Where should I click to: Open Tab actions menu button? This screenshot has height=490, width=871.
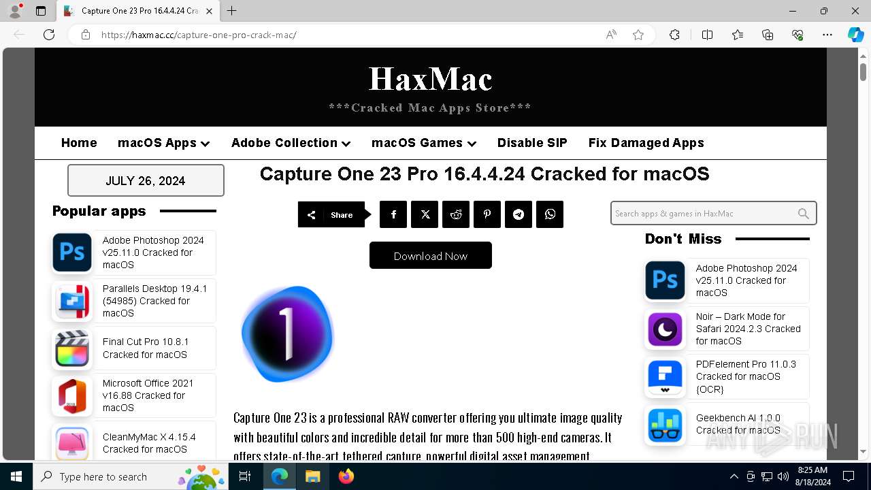click(41, 11)
